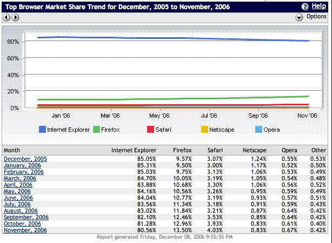The height and width of the screenshot is (243, 332).
Task: Select the 3.93% Safari value
Action: 215,224
